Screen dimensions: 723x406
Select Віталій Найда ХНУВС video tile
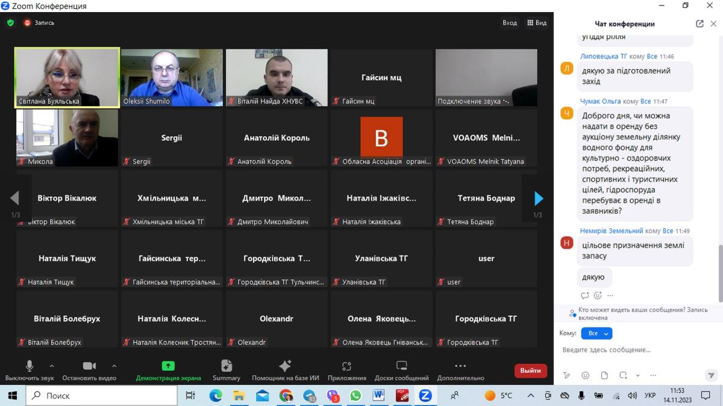click(277, 78)
